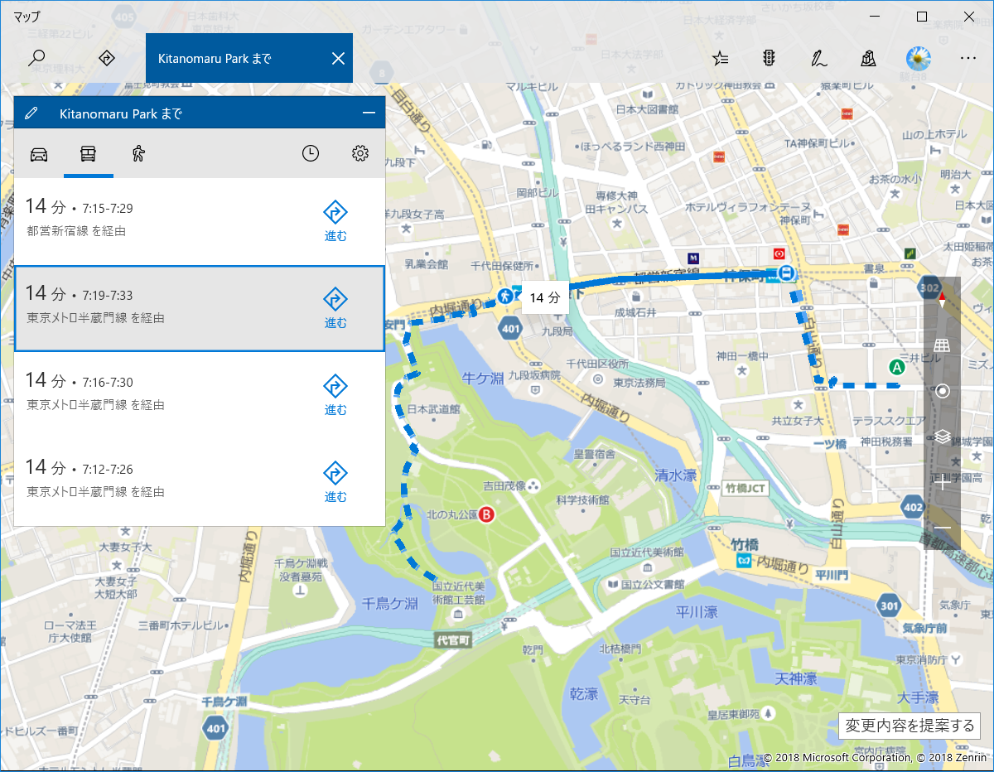Center the map on my location
The image size is (994, 772).
pyautogui.click(x=941, y=389)
